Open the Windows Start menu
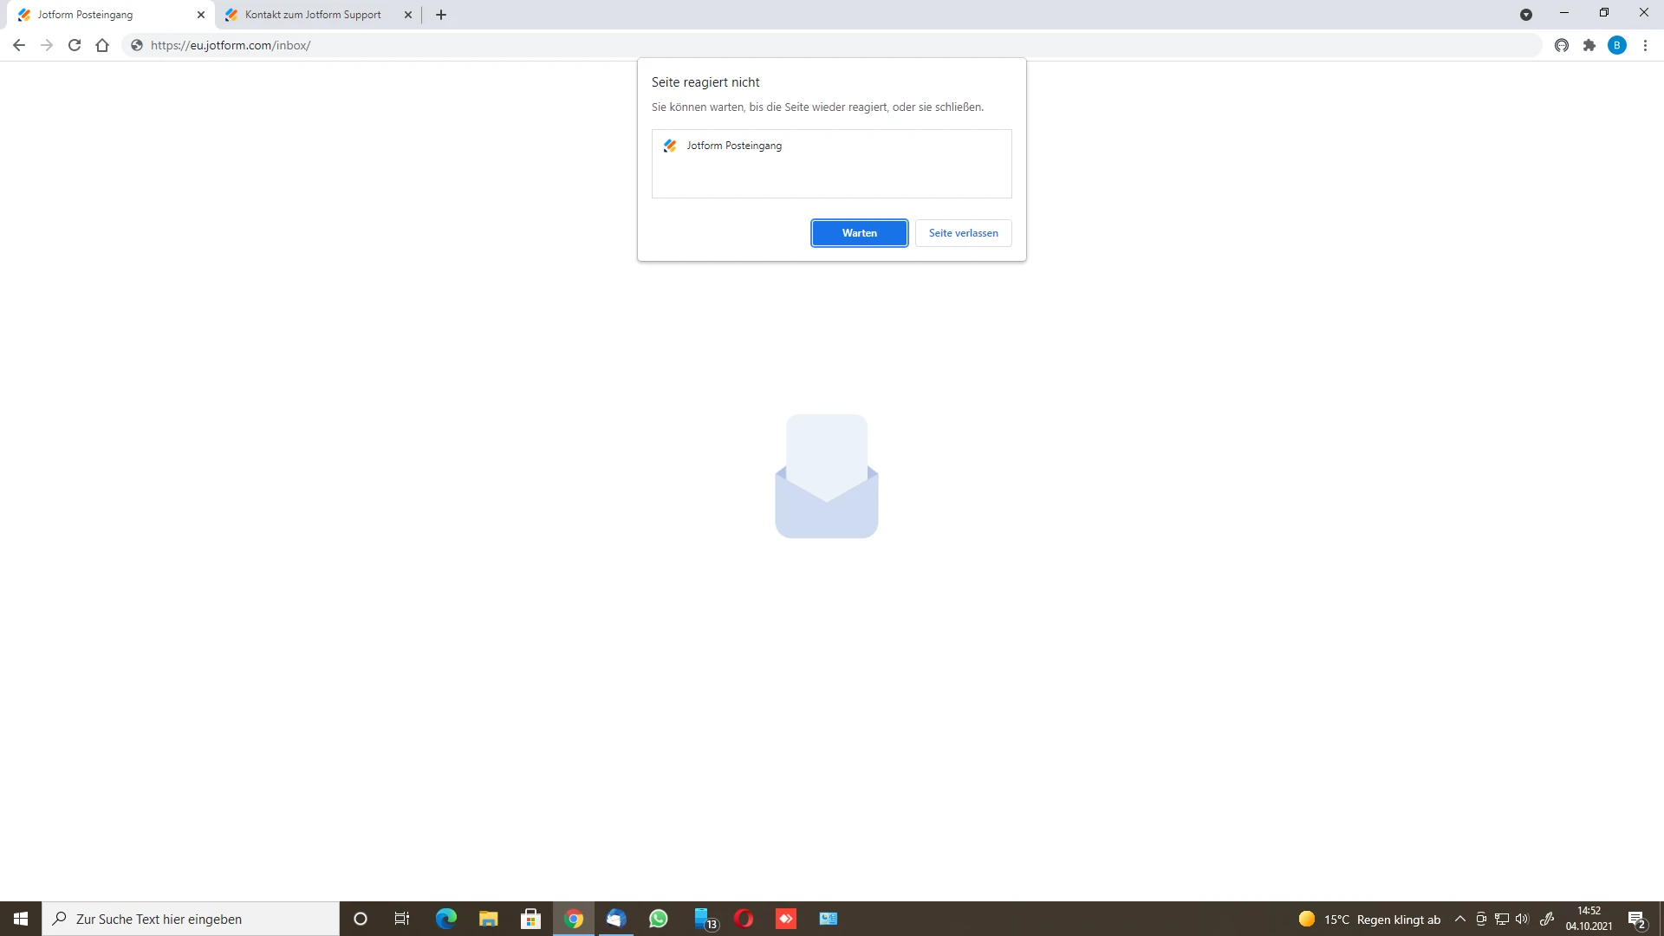The width and height of the screenshot is (1664, 936). click(19, 919)
